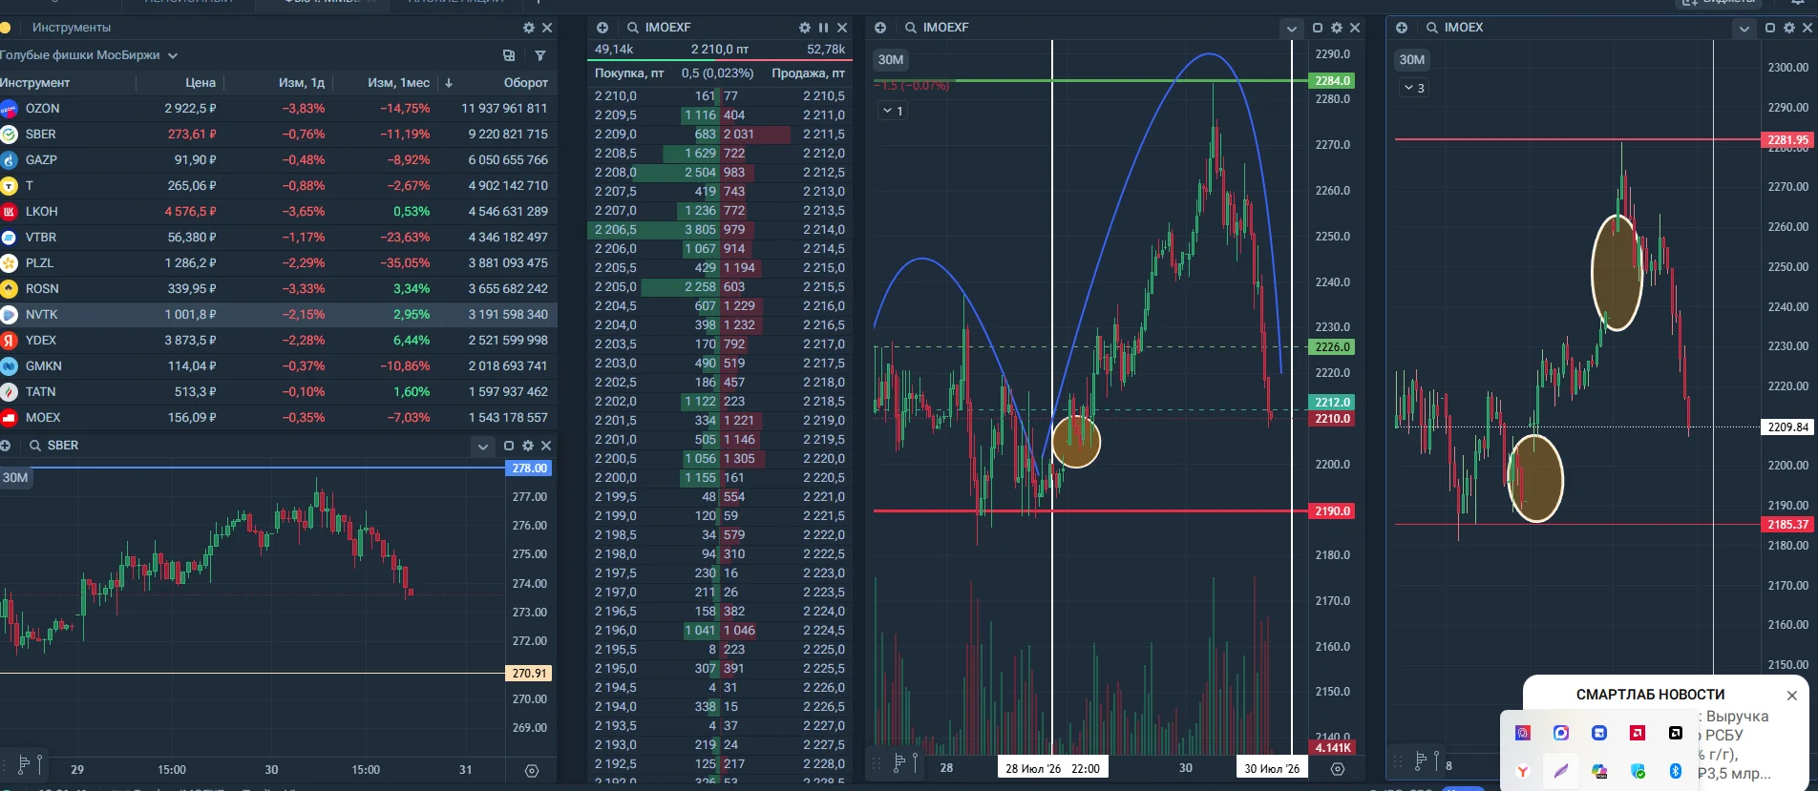Image resolution: width=1818 pixels, height=791 pixels.
Task: Collapse indicator group 3 on IMOEX chart
Action: coord(1414,88)
